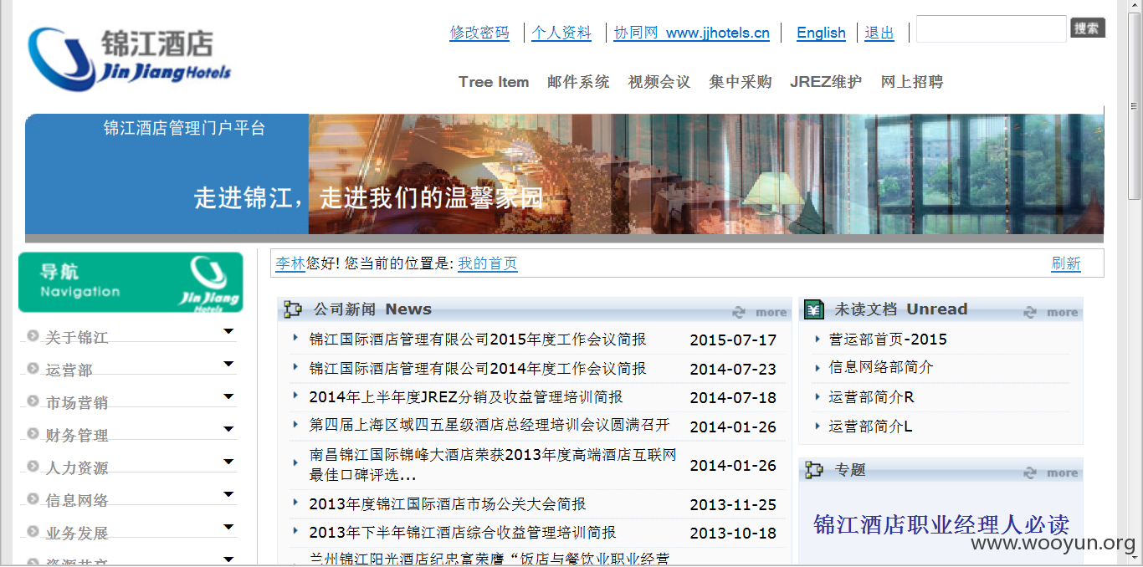Click the Jin Jiang logo in Navigation header
Image resolution: width=1143 pixels, height=567 pixels.
[x=209, y=283]
